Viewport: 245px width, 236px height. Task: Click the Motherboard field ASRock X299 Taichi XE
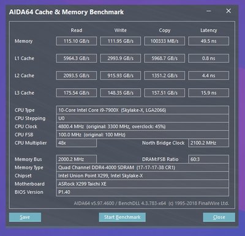[143, 184]
